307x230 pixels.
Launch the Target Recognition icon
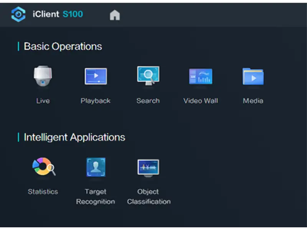point(96,167)
